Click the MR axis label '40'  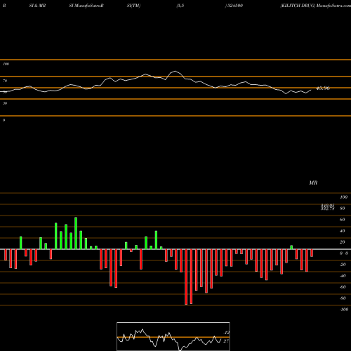(x=343, y=231)
